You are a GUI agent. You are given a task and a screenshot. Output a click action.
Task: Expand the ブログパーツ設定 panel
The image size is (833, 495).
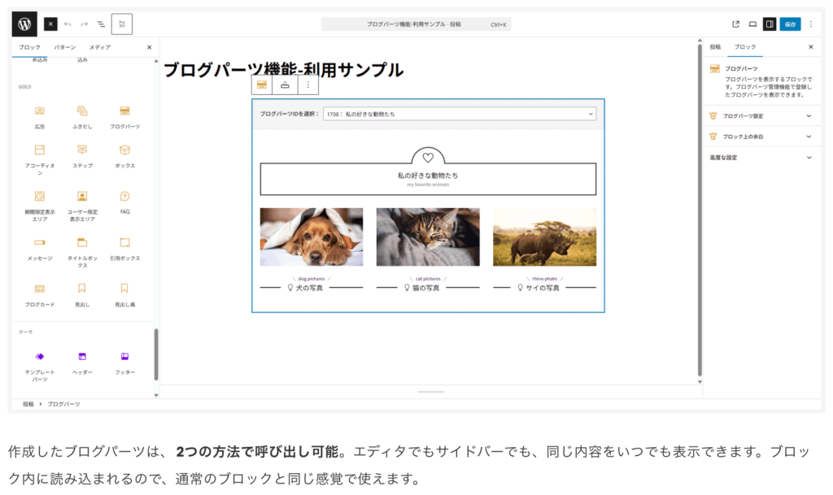pyautogui.click(x=760, y=116)
